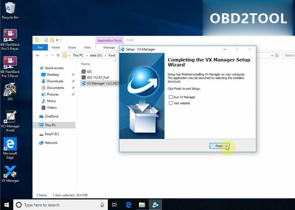
Task: Click the Explorer back arrow
Action: (x=38, y=55)
